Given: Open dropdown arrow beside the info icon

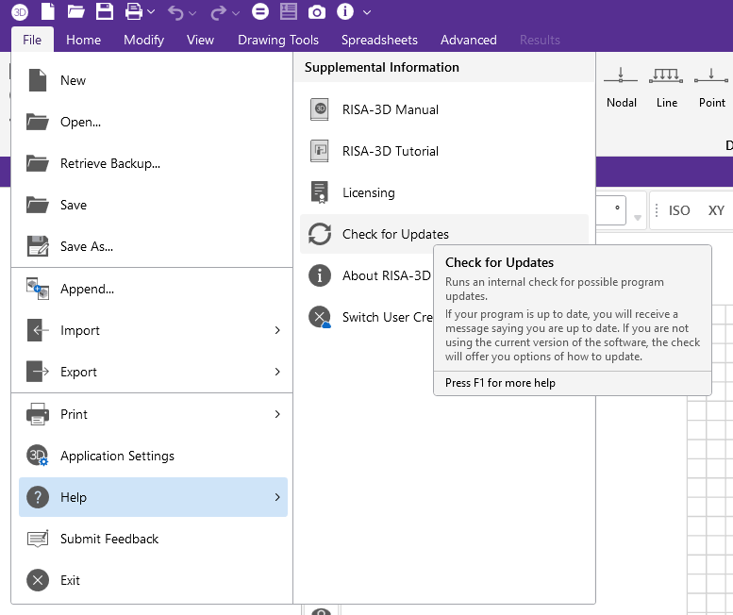Looking at the screenshot, I should 367,12.
